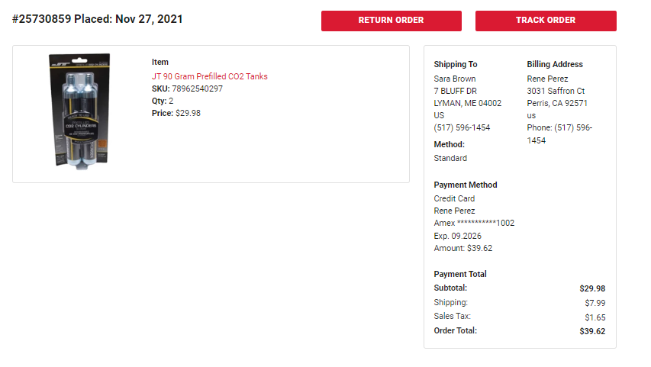Click the Payment Method heading

[466, 185]
